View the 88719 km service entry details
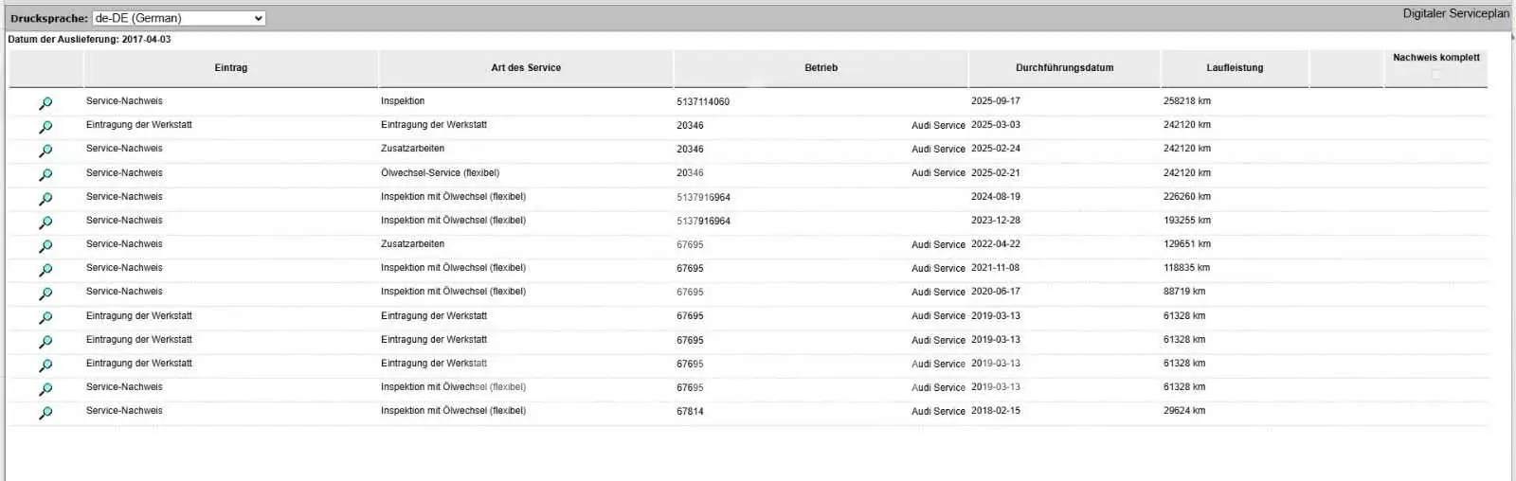1516x481 pixels. click(45, 294)
